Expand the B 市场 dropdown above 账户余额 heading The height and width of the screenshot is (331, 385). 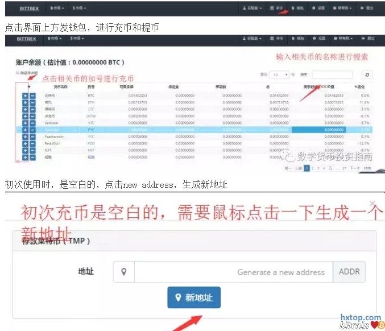(x=54, y=39)
